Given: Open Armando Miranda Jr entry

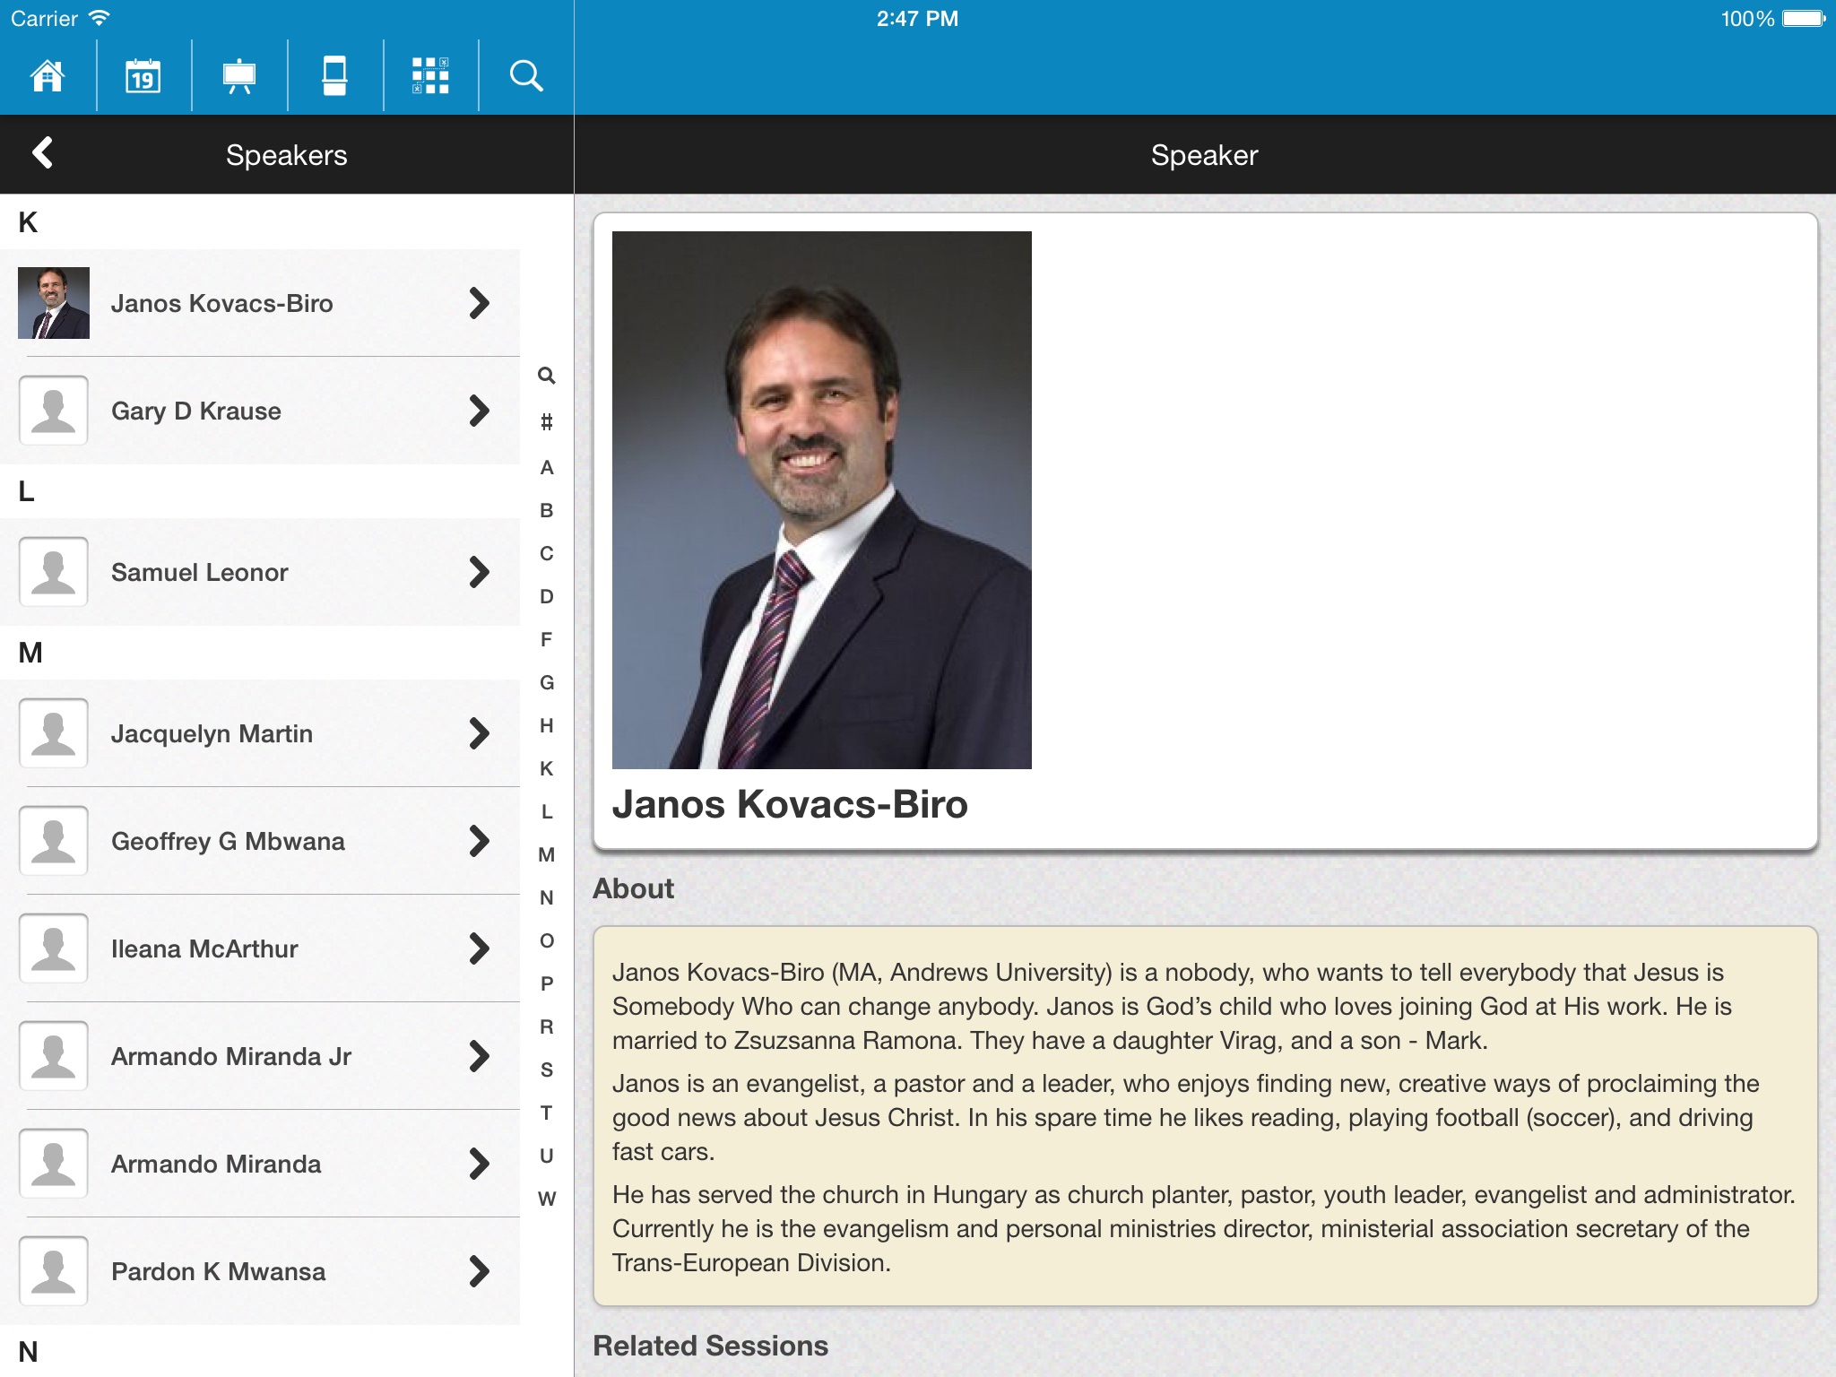Looking at the screenshot, I should (x=231, y=1056).
